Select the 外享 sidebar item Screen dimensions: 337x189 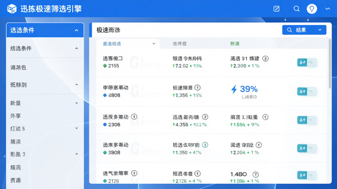click(15, 116)
